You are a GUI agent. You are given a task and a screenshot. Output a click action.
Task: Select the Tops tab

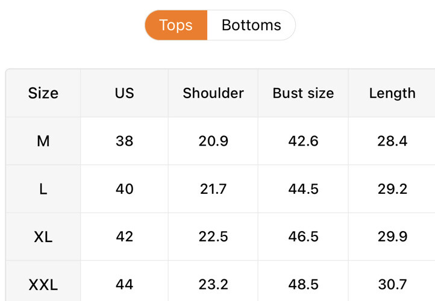tap(176, 25)
